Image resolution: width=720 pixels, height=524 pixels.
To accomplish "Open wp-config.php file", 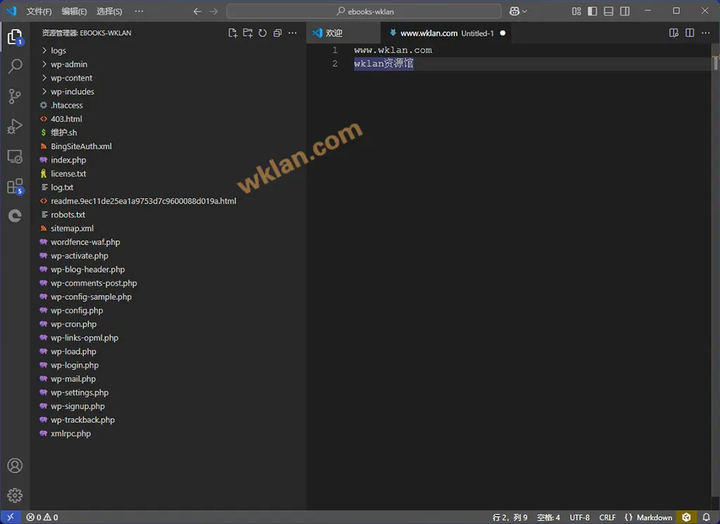I will pos(168,310).
